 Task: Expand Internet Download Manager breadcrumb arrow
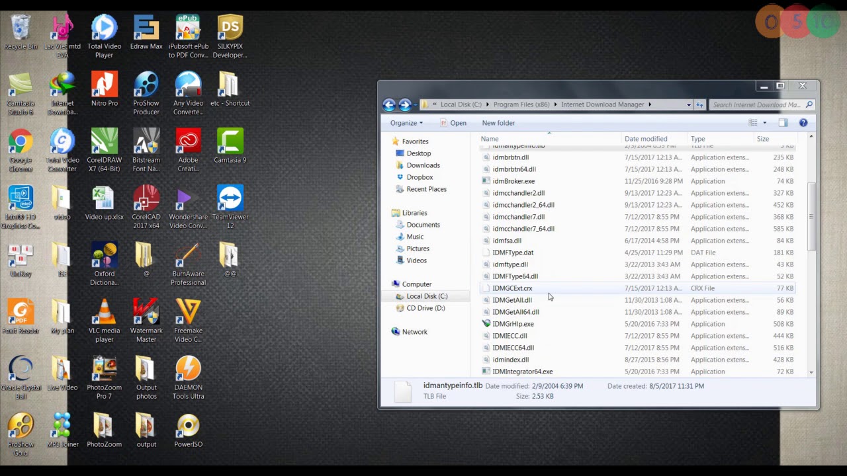point(650,104)
